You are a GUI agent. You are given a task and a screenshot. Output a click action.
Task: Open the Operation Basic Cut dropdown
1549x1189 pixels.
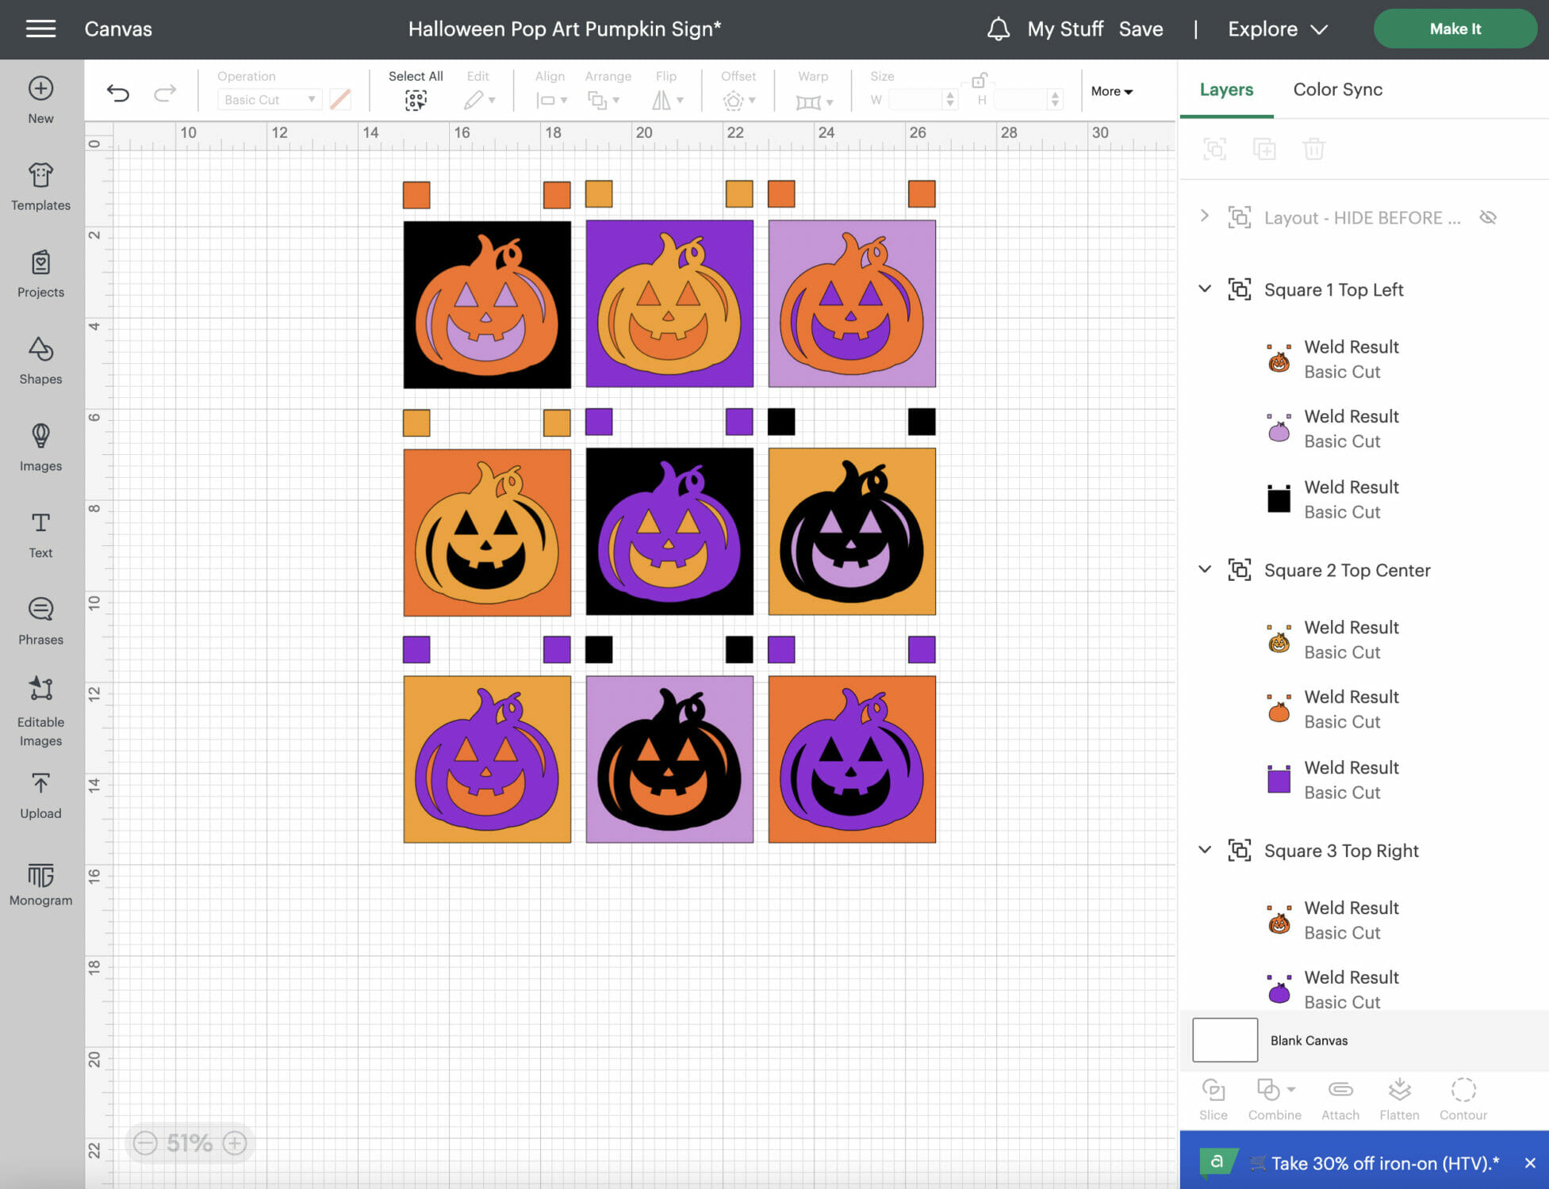(270, 100)
